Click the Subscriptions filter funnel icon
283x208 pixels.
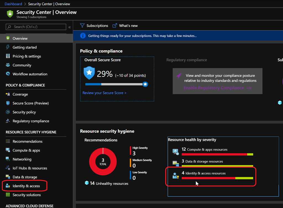[82, 25]
